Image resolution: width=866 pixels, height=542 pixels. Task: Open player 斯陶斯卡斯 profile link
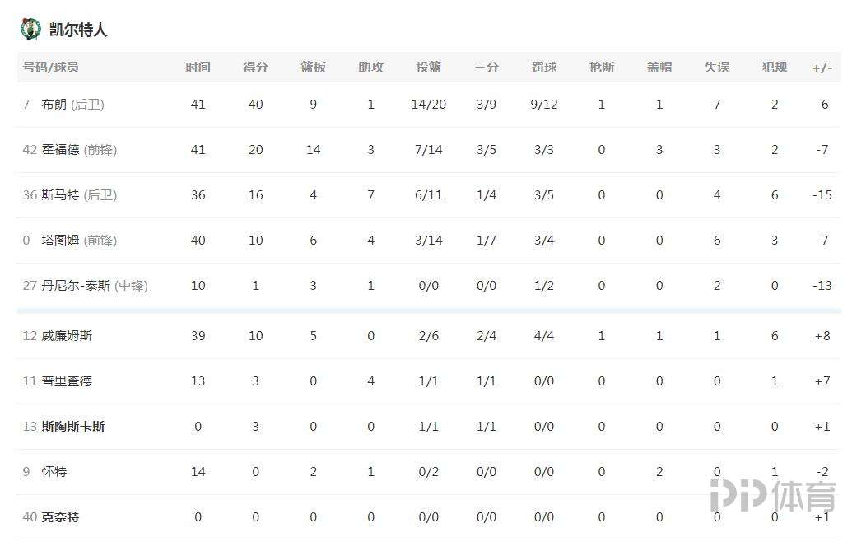pyautogui.click(x=73, y=427)
